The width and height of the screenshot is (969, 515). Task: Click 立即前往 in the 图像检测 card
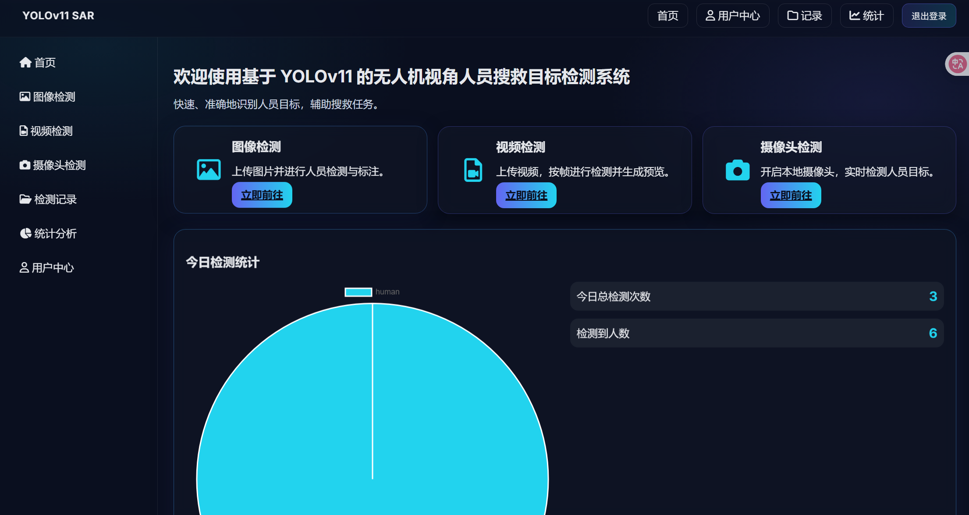click(262, 195)
